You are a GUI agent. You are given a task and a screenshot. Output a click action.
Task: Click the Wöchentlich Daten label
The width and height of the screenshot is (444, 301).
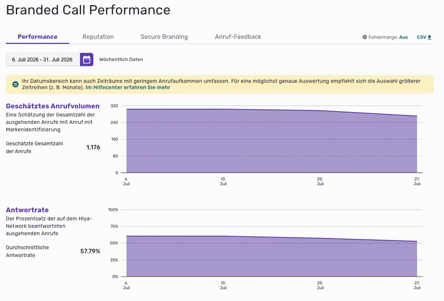pyautogui.click(x=121, y=59)
